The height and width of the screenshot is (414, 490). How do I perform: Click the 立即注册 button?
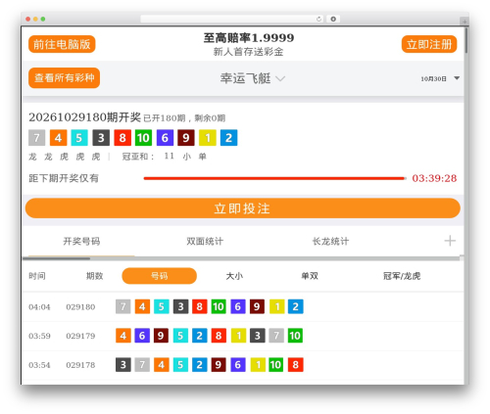pyautogui.click(x=429, y=44)
